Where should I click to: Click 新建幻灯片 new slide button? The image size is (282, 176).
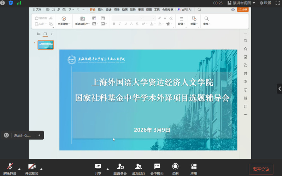[82, 21]
